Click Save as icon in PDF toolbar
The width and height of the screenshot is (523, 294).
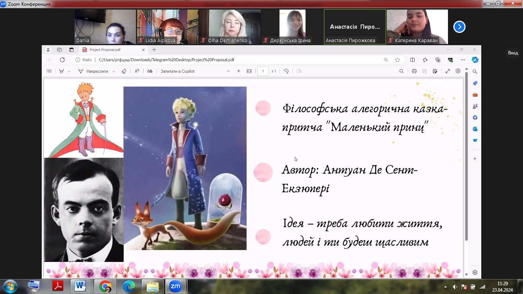coord(435,71)
